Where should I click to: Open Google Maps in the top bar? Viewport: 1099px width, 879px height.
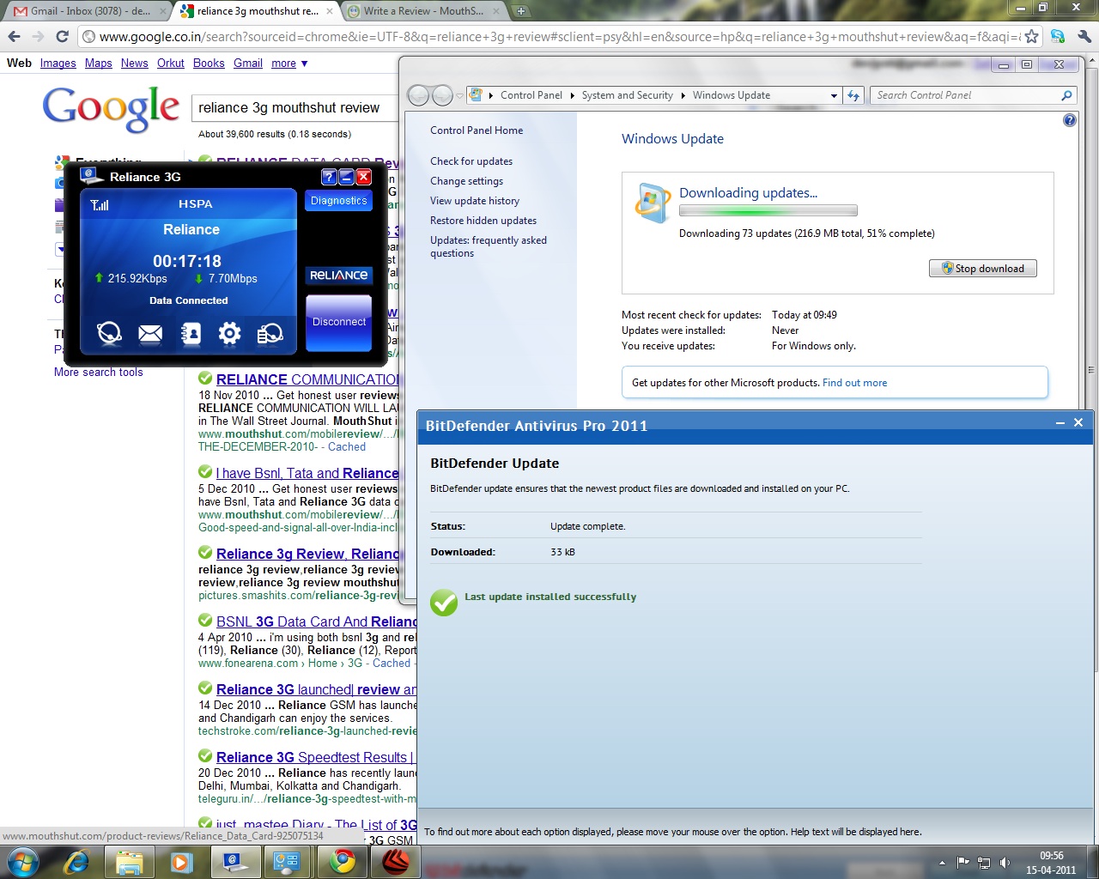[x=99, y=64]
